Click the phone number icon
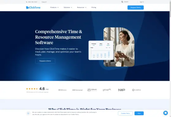The width and height of the screenshot is (171, 117). click(27, 2)
